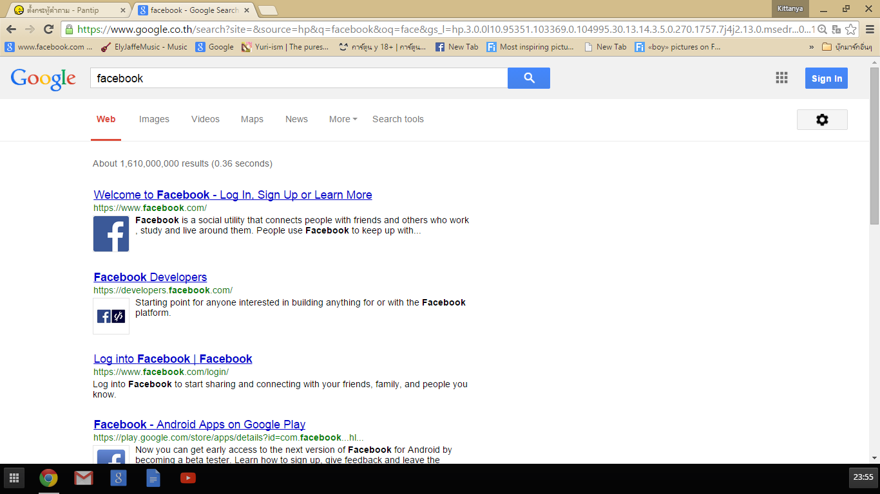This screenshot has height=494, width=880.
Task: Switch to Images results
Action: tap(154, 119)
